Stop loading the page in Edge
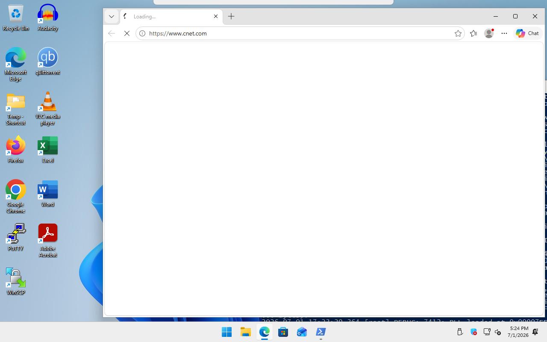The width and height of the screenshot is (547, 342). tap(127, 33)
